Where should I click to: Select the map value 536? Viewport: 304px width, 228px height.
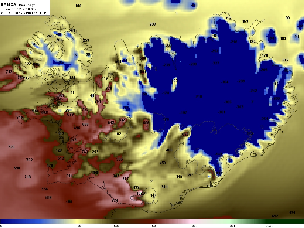(x=45, y=189)
